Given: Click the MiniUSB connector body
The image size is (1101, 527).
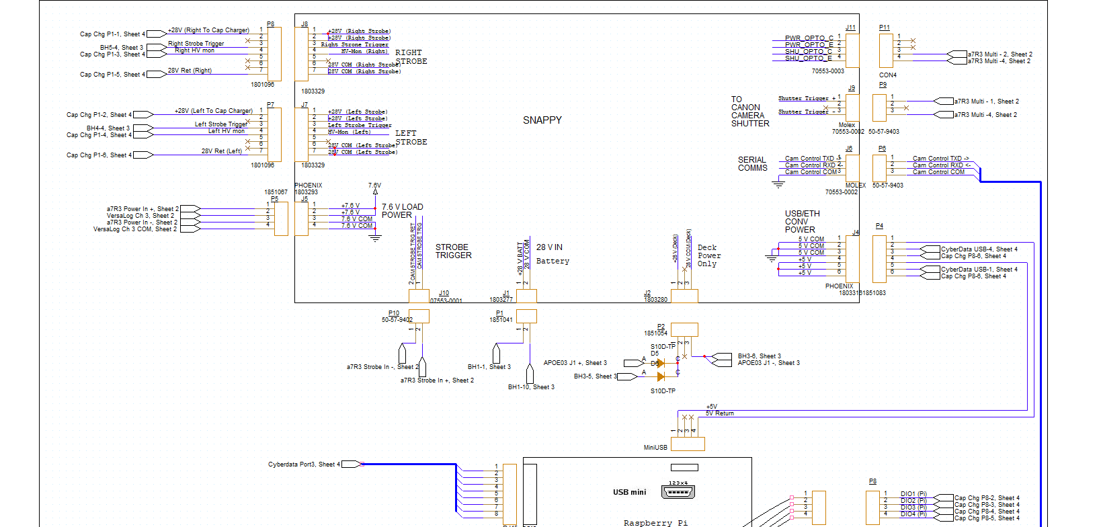Looking at the screenshot, I should (x=688, y=444).
